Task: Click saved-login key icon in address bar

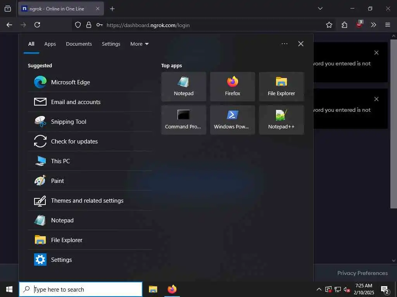Action: 100,25
